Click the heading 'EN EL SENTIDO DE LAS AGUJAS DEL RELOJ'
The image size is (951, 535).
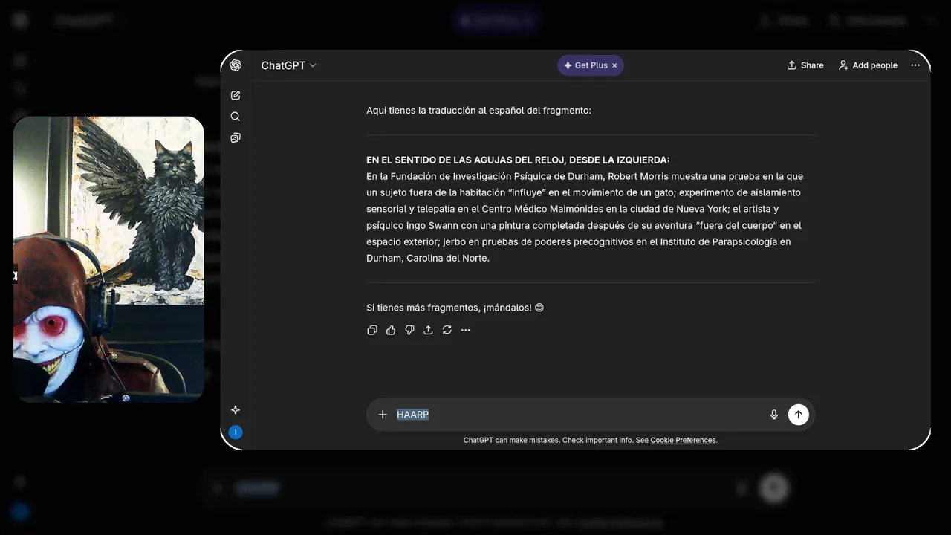pos(518,160)
